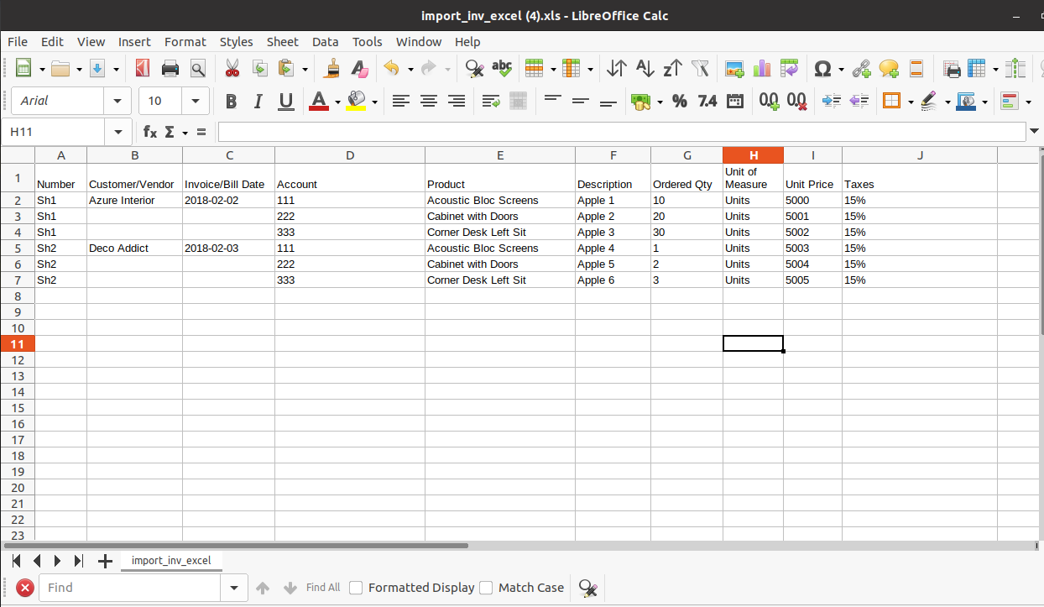Insert a hyperlink
The width and height of the screenshot is (1044, 607).
(861, 69)
